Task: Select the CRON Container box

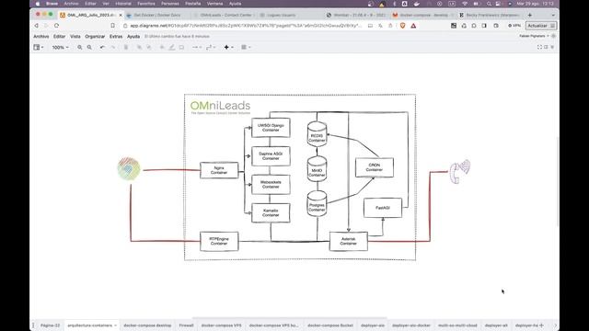Action: (375, 167)
